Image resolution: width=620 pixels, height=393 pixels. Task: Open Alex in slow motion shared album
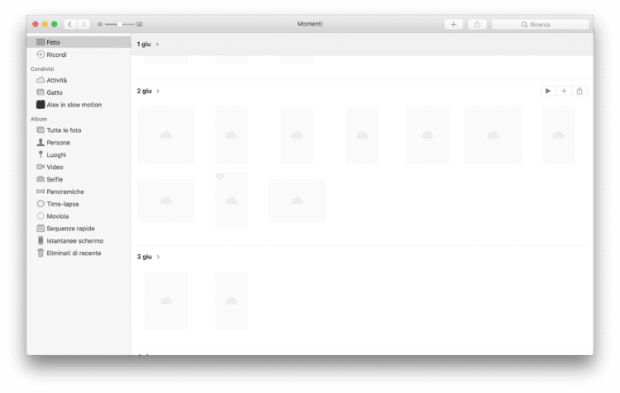coord(74,105)
